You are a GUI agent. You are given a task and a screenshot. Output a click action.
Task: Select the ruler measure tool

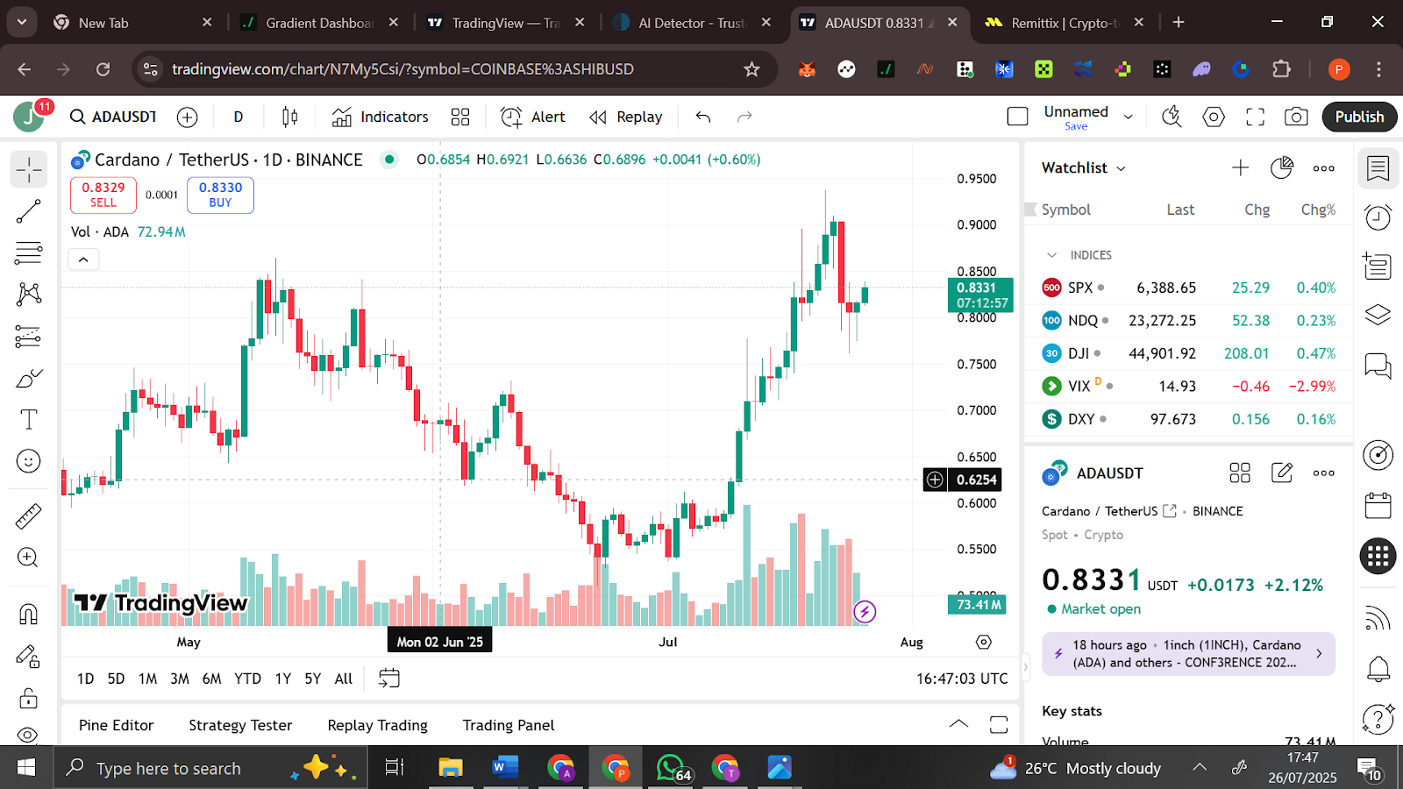[x=28, y=516]
